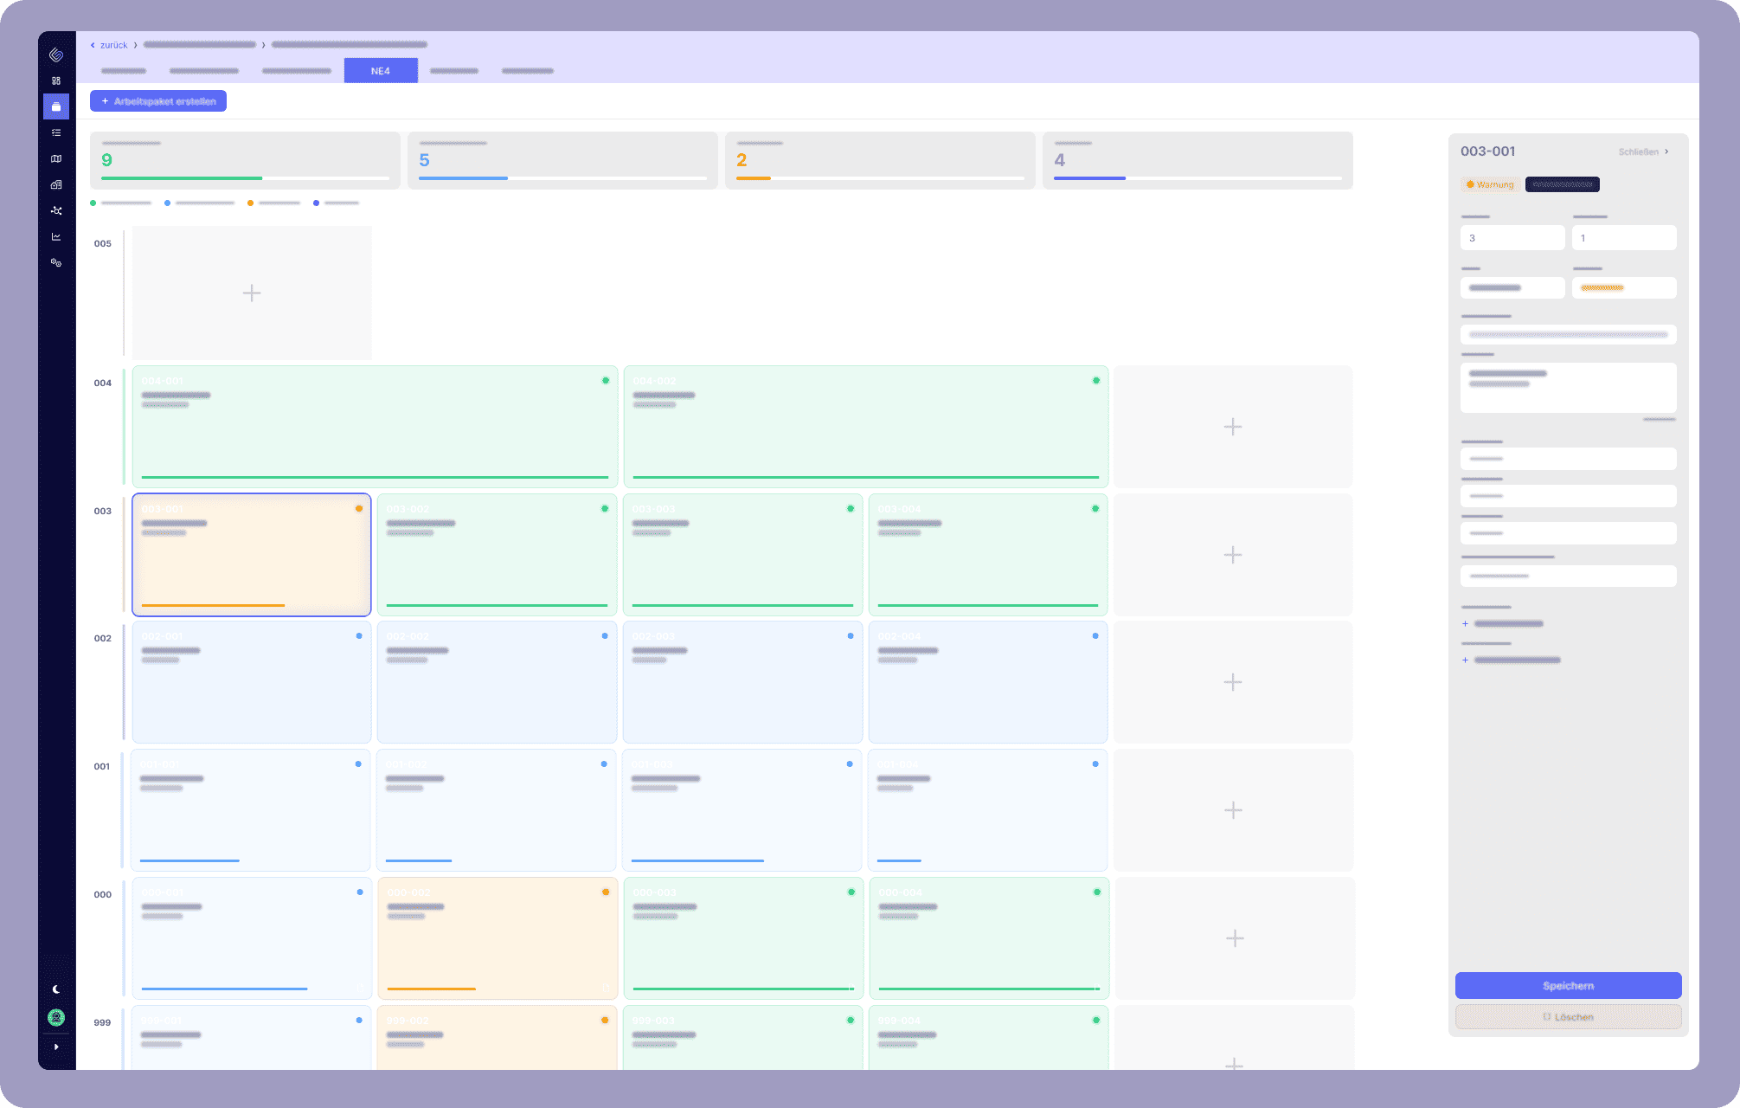Open the network nodes icon in sidebar

tap(56, 210)
